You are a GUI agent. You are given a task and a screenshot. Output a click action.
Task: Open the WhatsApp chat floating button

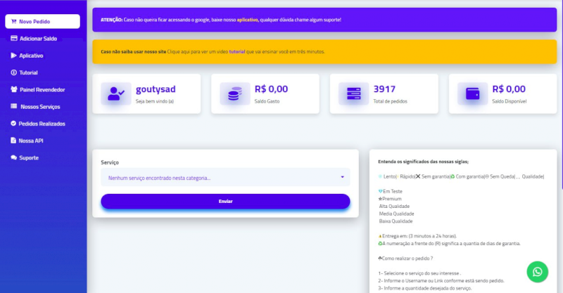coord(537,272)
